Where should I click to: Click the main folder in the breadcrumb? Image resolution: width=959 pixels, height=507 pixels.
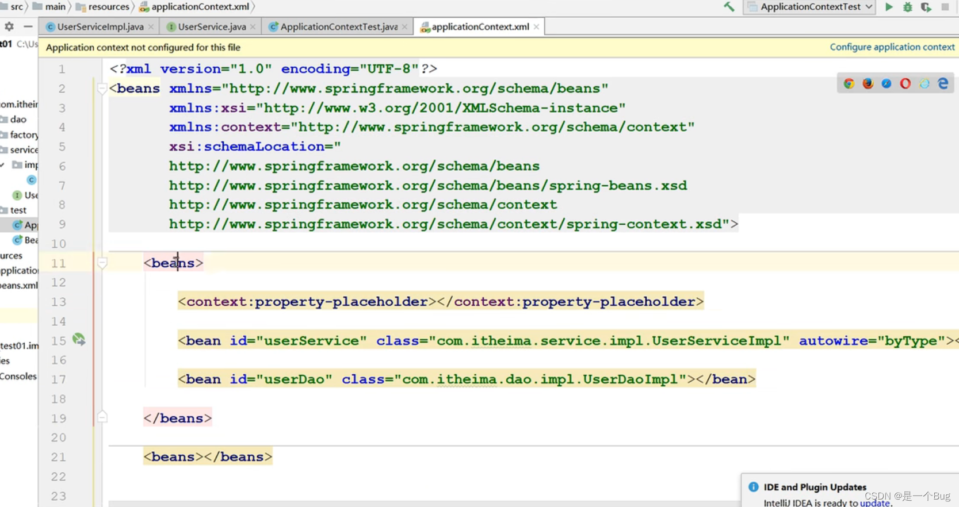coord(49,7)
